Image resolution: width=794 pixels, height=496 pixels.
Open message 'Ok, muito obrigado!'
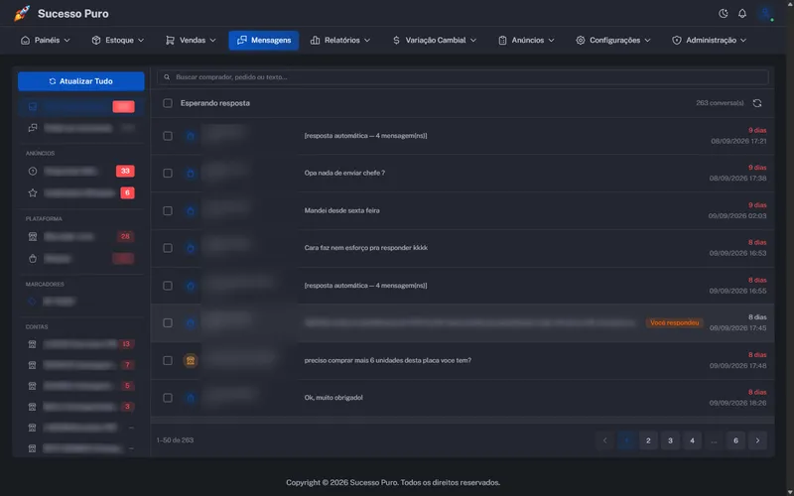(x=333, y=398)
